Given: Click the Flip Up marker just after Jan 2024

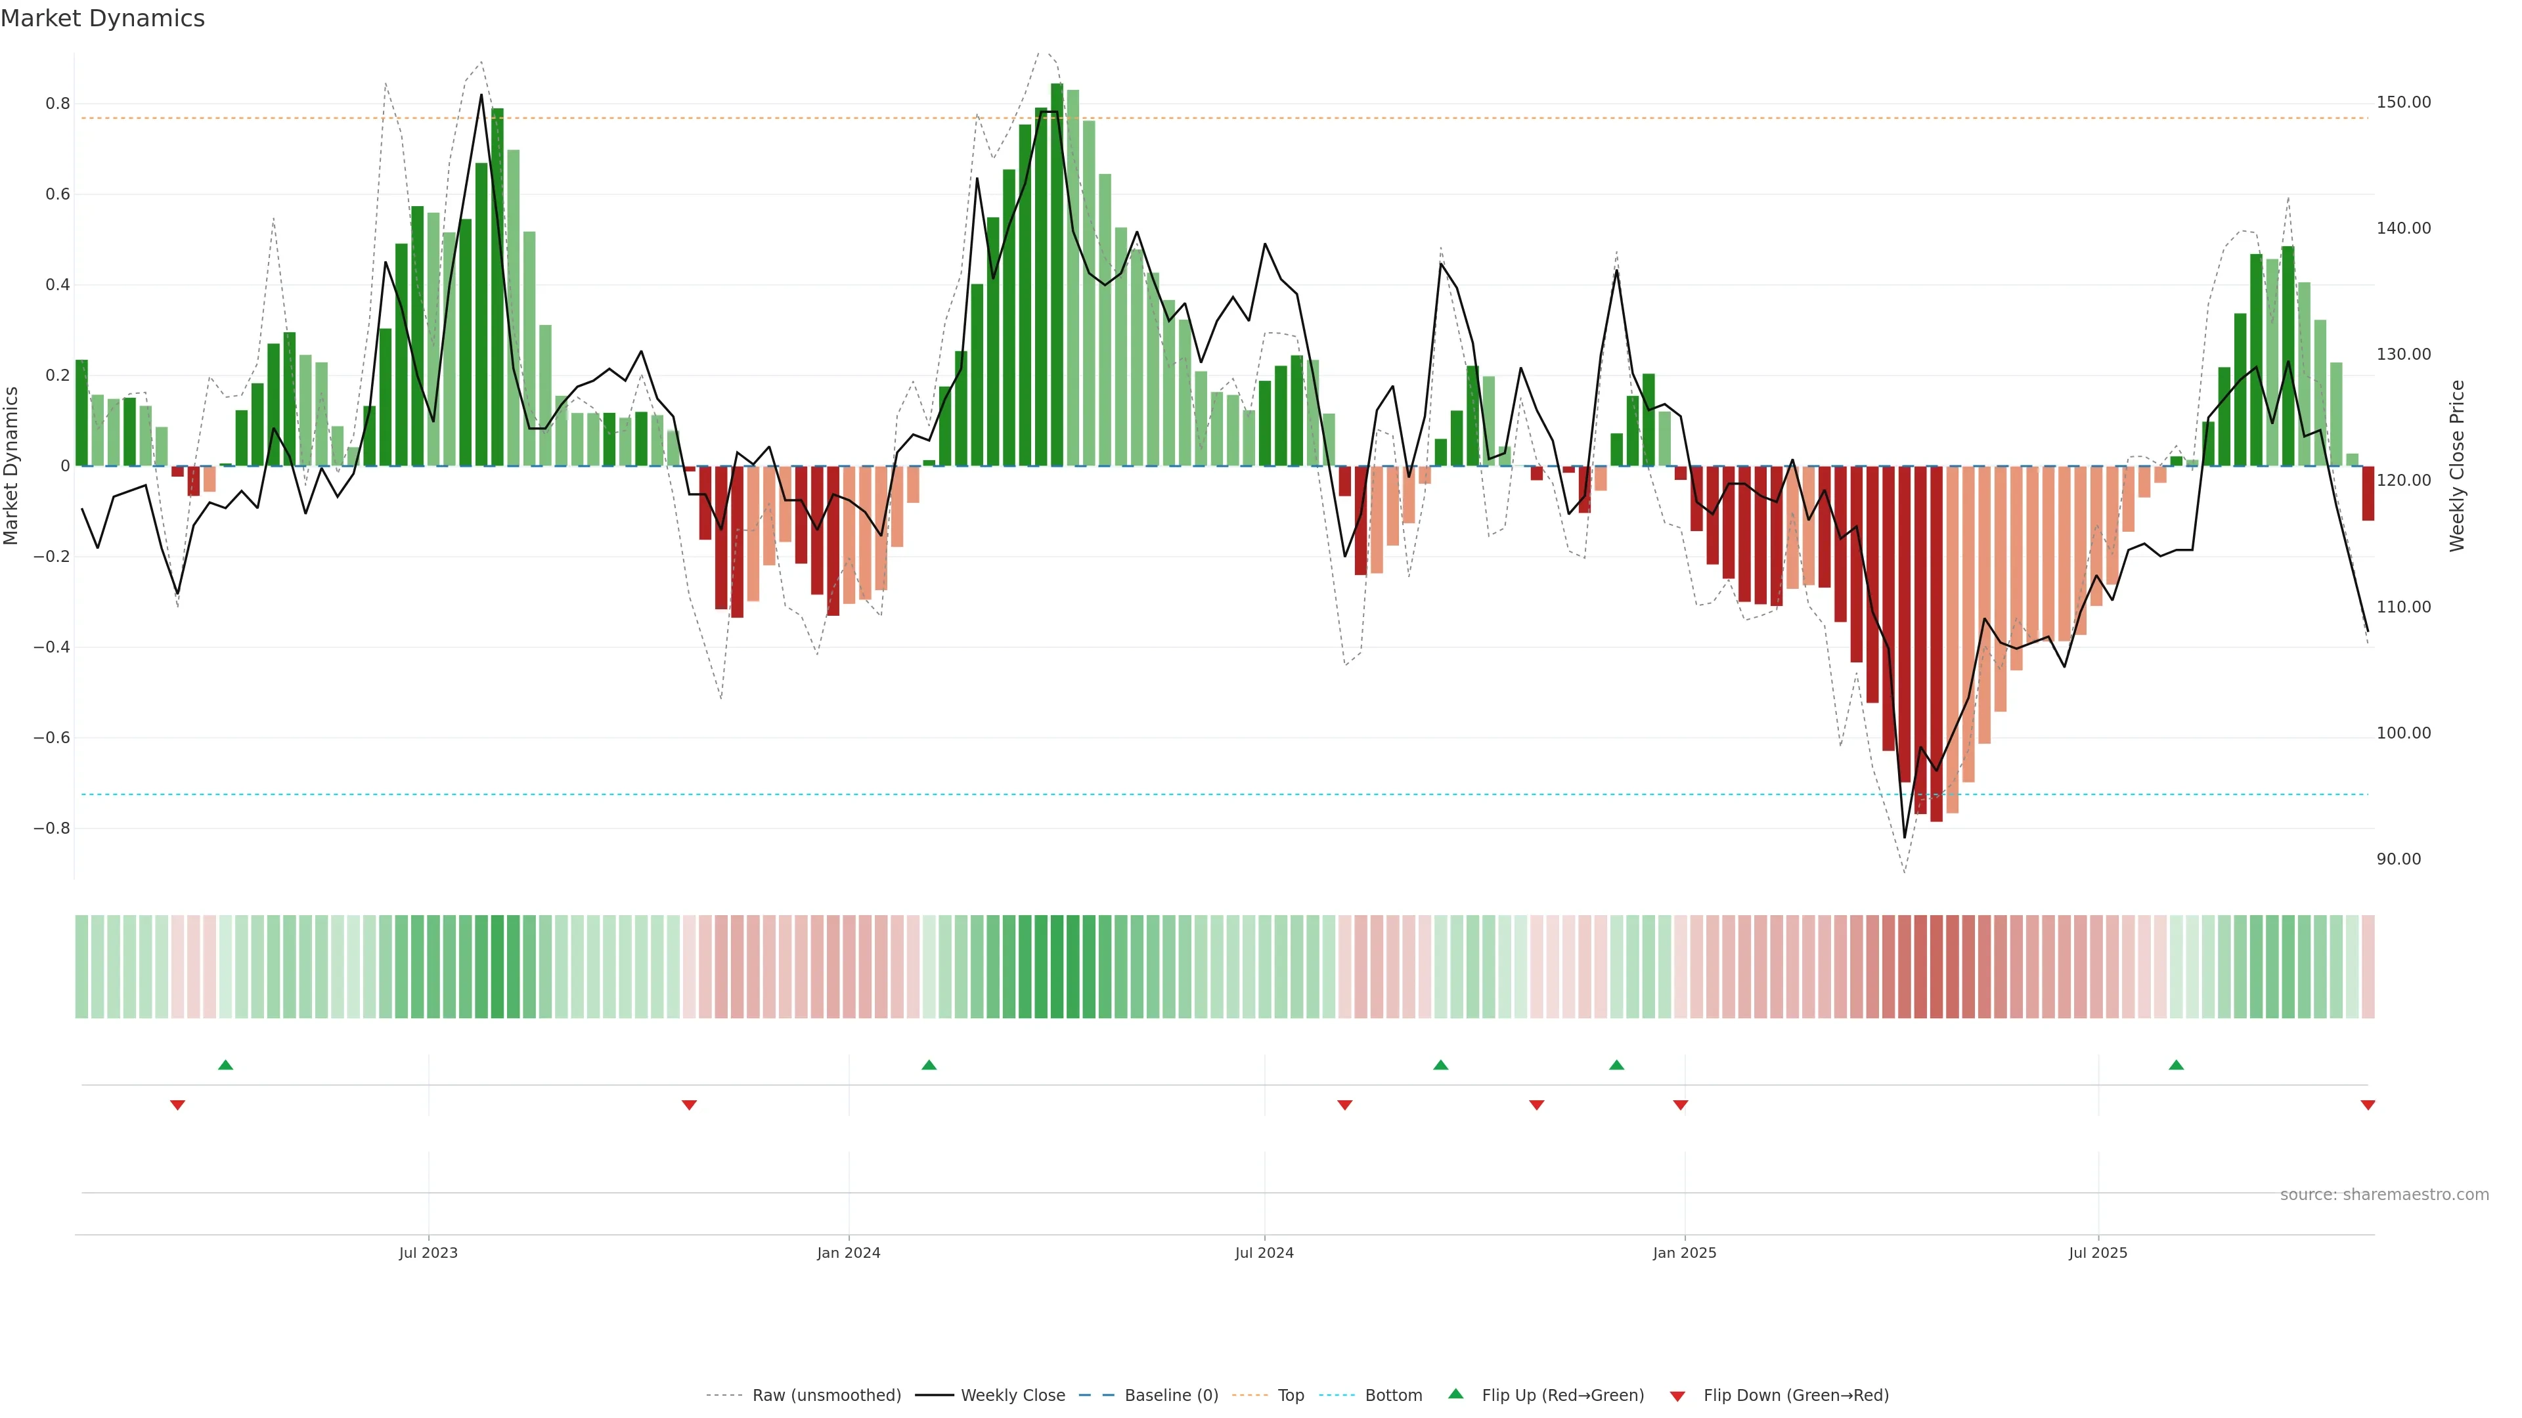Looking at the screenshot, I should click(x=929, y=1065).
